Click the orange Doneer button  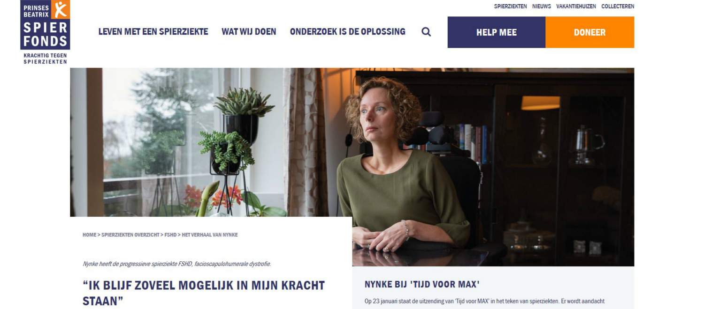tap(590, 32)
